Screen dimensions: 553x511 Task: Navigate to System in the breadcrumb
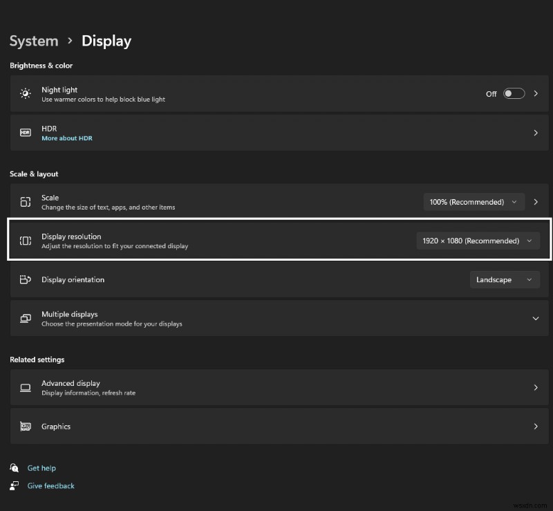33,41
